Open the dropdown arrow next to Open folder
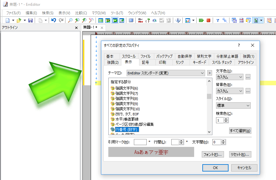 coord(25,20)
